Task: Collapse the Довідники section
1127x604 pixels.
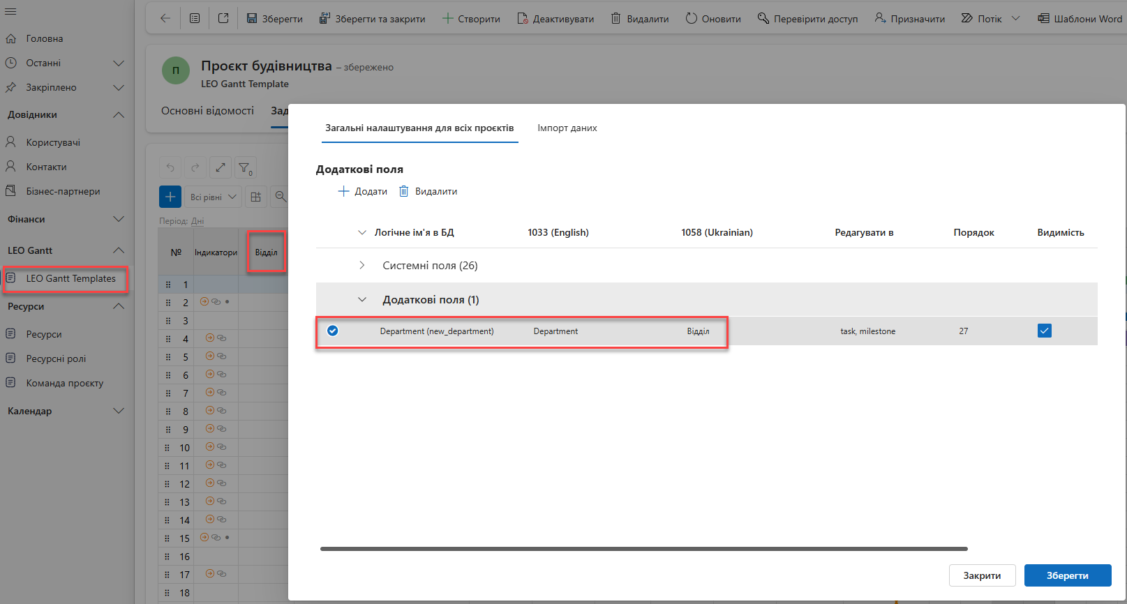Action: coord(119,114)
